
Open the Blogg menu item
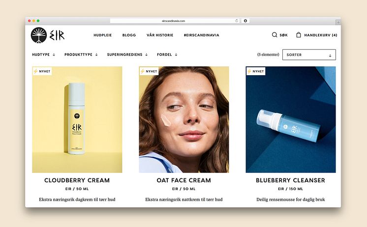(129, 35)
